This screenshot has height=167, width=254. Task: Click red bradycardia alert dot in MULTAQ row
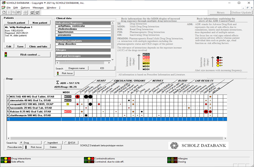tap(77, 97)
